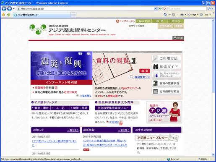The height and width of the screenshot is (162, 216).
Task: Open 検索ガイド binoculars button
Action: pos(167,67)
